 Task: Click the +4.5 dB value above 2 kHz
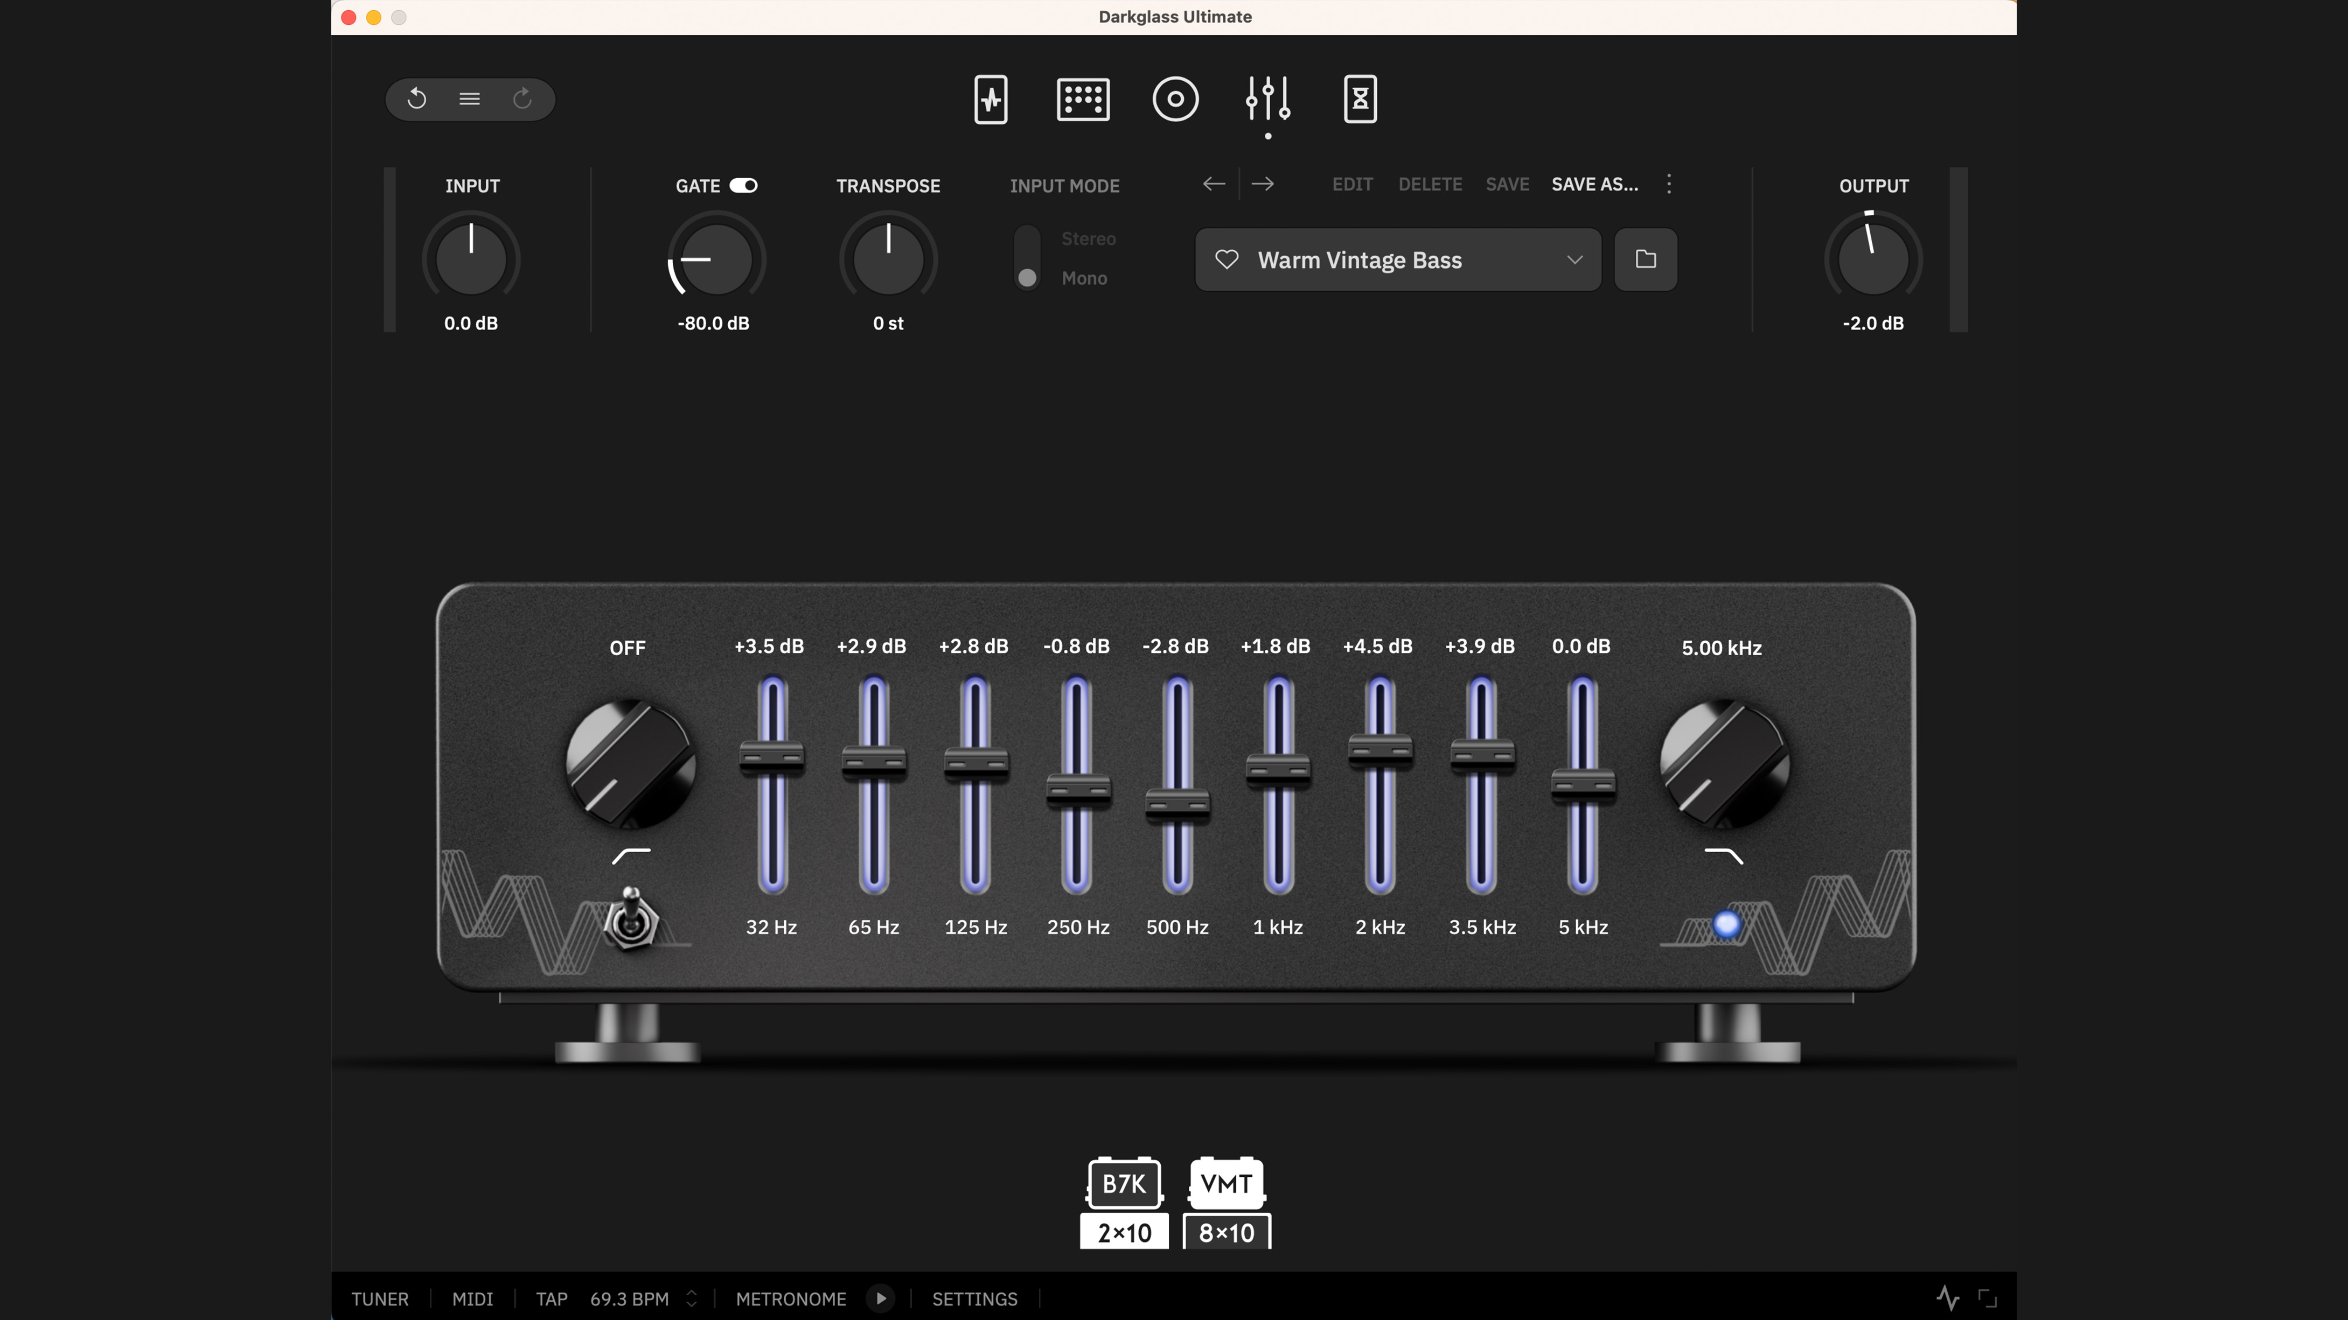tap(1378, 646)
